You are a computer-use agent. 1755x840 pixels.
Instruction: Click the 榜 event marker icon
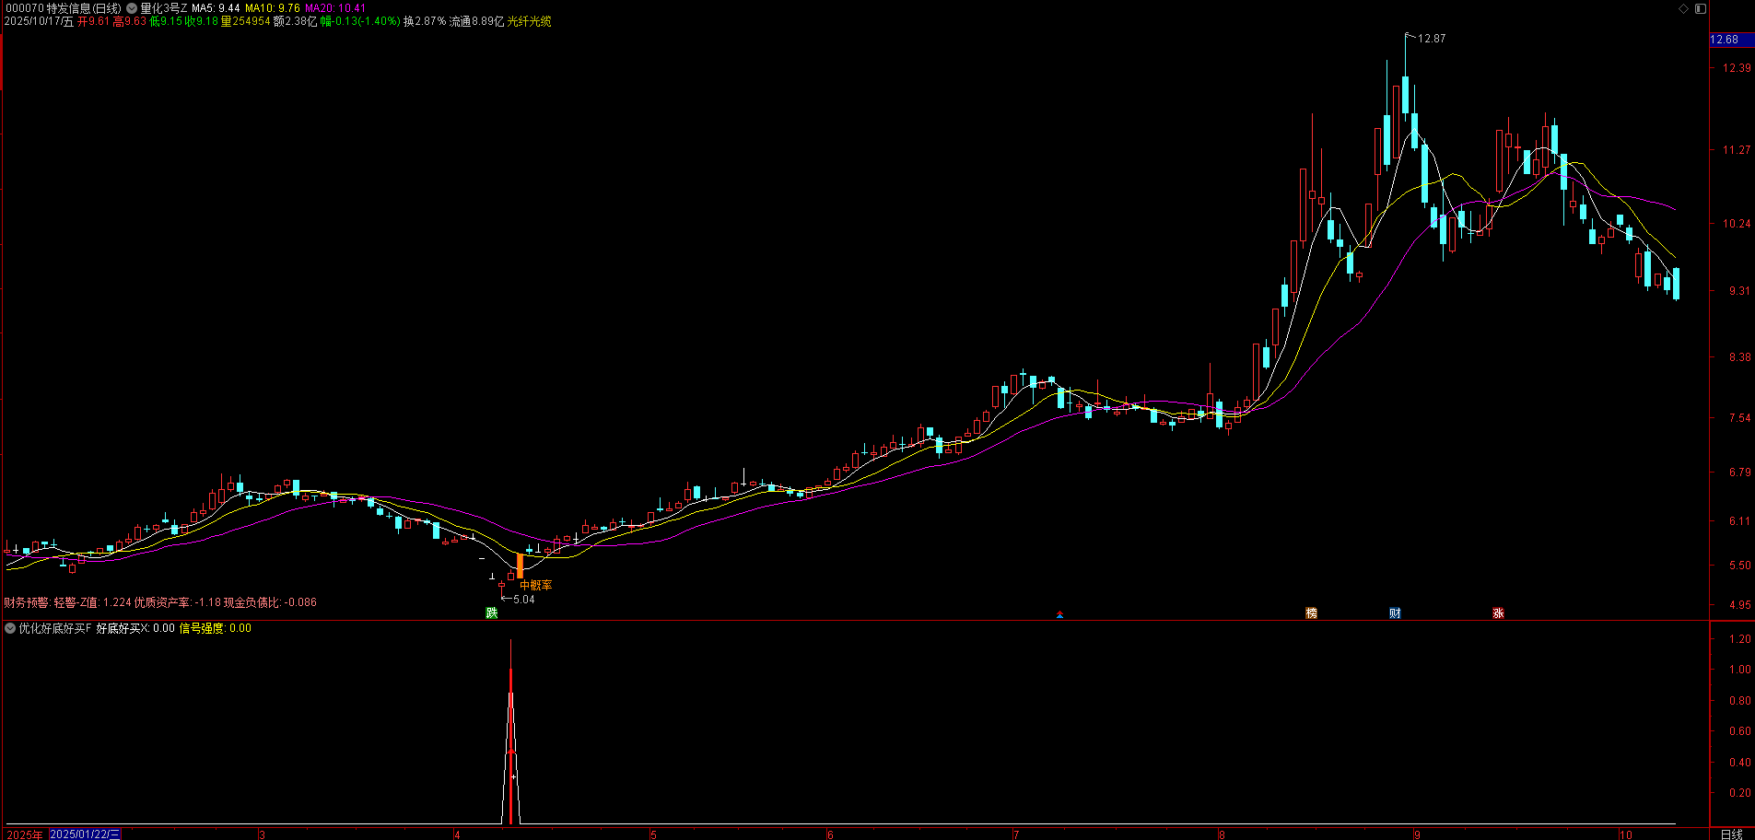coord(1311,613)
